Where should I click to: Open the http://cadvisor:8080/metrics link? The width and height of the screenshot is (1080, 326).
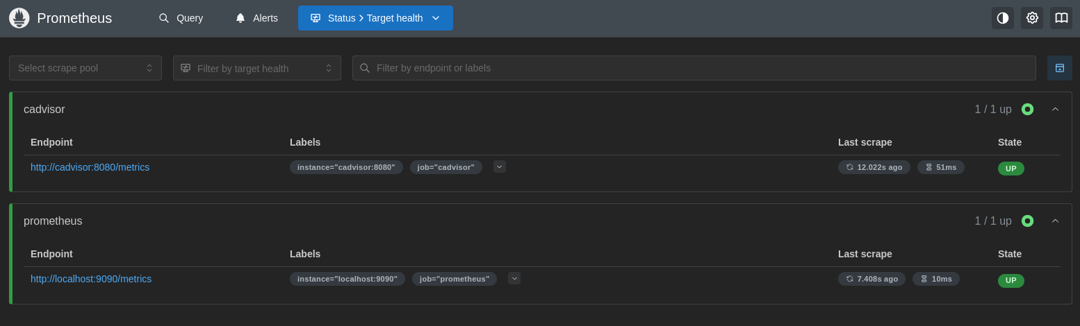click(90, 167)
